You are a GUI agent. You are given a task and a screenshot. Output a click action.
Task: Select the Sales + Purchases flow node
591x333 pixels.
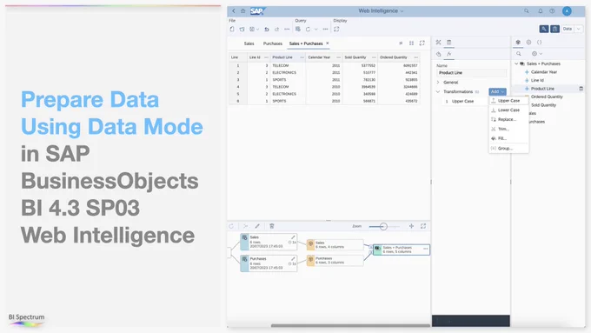click(x=401, y=250)
